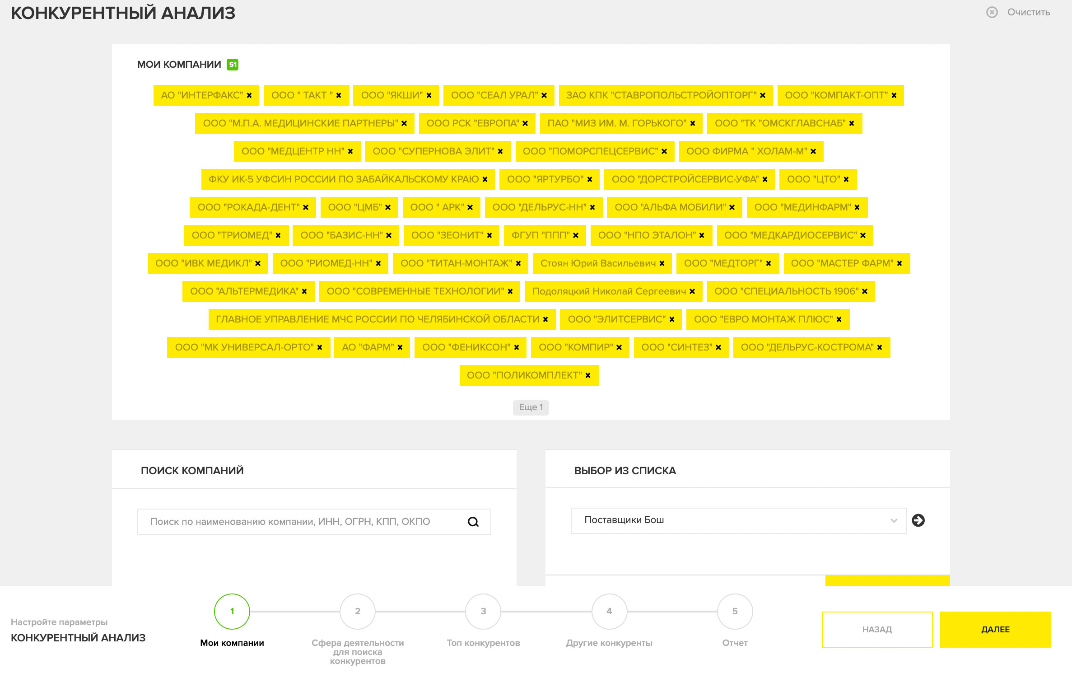This screenshot has width=1072, height=673.
Task: Click x on ООО "ЦТО" tag
Action: [x=846, y=180]
